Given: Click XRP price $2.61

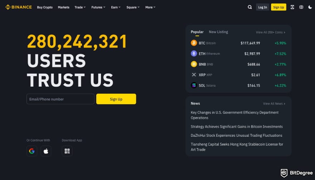Looking at the screenshot, I should [x=256, y=75].
